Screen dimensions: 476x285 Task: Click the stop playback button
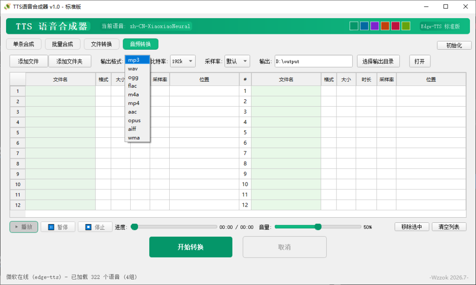pyautogui.click(x=95, y=227)
